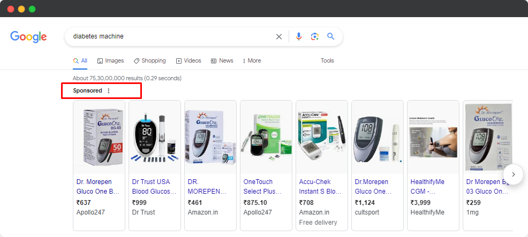Open OneTouch Select Plus… product link
The image size is (528, 237).
[x=262, y=187]
